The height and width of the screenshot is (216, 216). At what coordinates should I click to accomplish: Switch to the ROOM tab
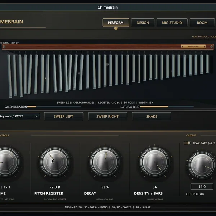tap(202, 23)
